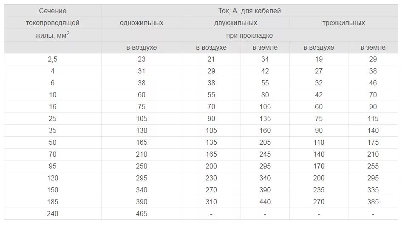Select value 465 in the 240 row
405x225 pixels.
pos(142,214)
